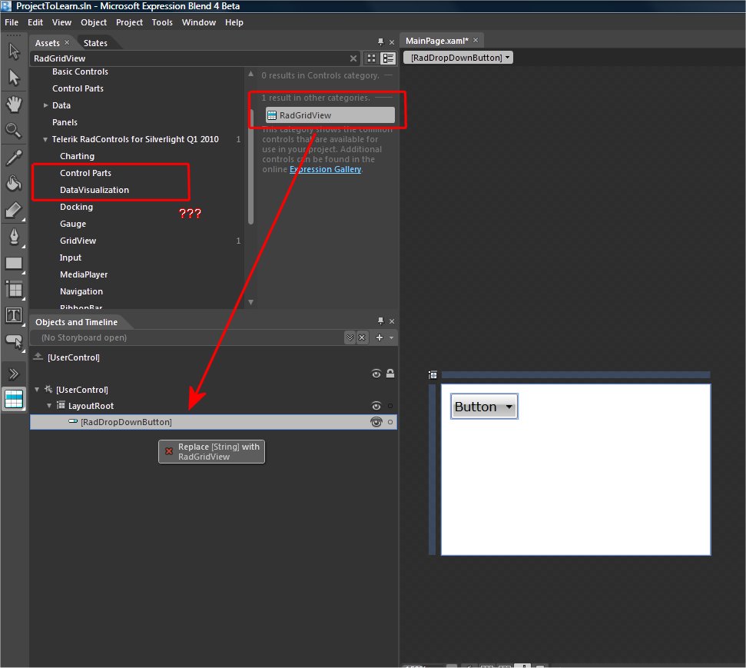Toggle LayoutRoot visibility eye
The width and height of the screenshot is (746, 668).
(x=376, y=406)
